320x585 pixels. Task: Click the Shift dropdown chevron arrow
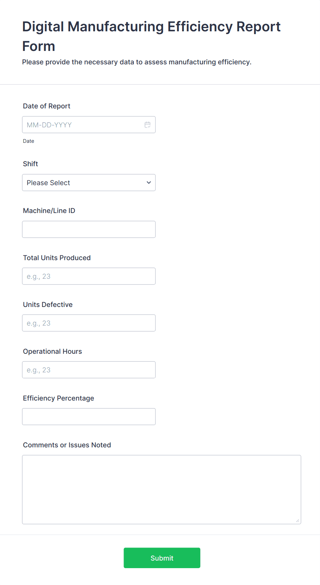[x=149, y=183]
